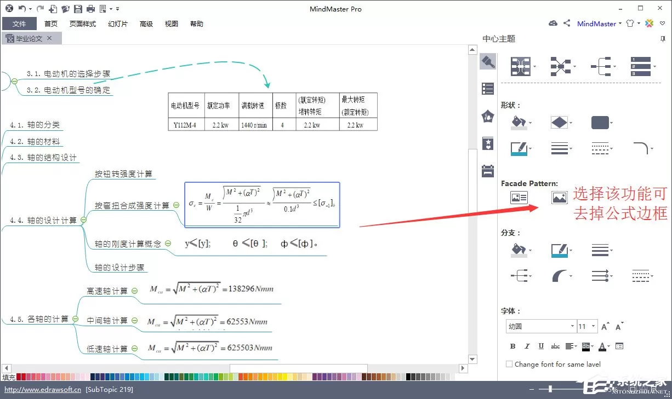Open the 页面样式 menu tab
Viewport: 672px width, 399px height.
[83, 24]
